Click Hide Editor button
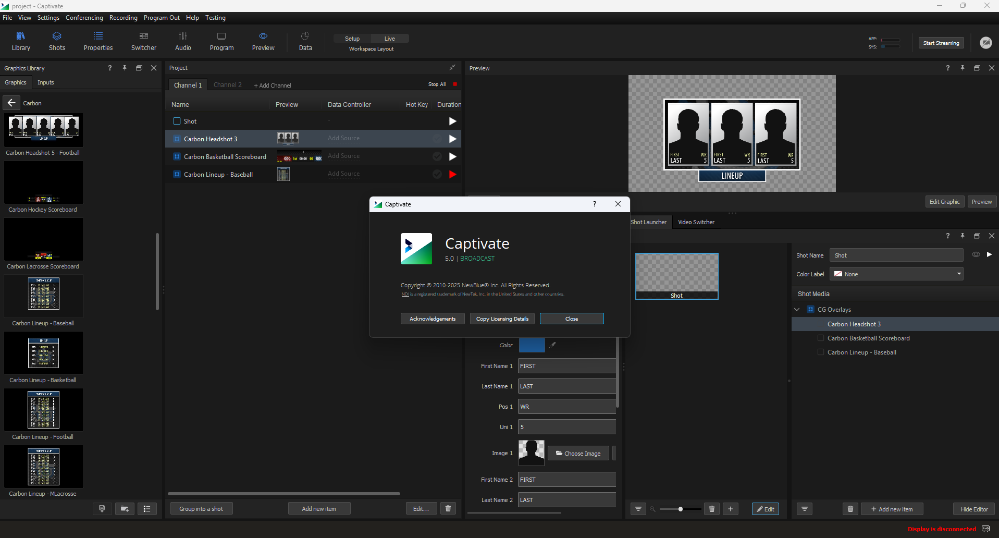999x538 pixels. 974,509
